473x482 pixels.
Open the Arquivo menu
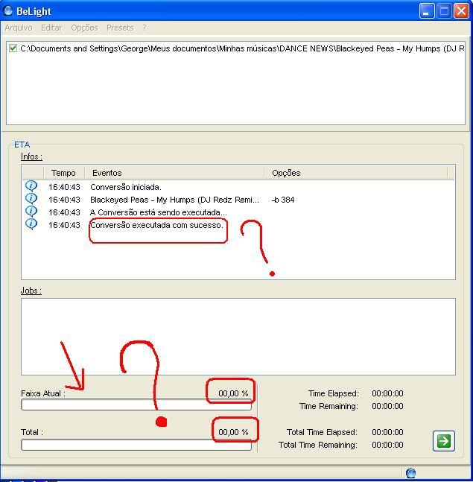coord(19,28)
